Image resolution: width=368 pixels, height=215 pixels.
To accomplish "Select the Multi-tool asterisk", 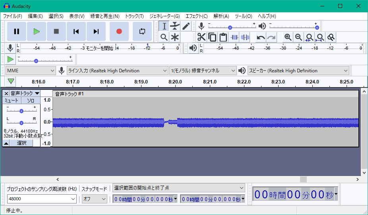I will pos(175,37).
